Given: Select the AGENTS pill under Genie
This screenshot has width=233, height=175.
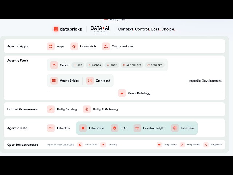Looking at the screenshot, I should [95, 65].
